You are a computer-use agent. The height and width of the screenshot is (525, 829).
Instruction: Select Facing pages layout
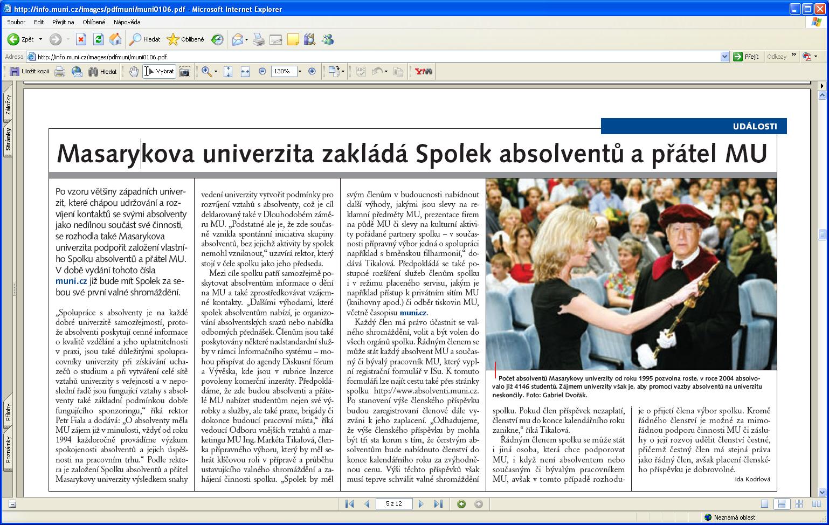click(x=816, y=504)
